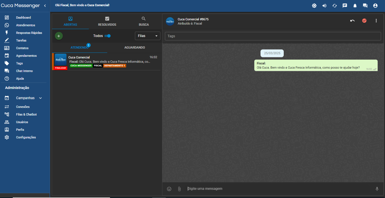Open the Filas dropdown
The height and width of the screenshot is (198, 385).
coord(148,36)
